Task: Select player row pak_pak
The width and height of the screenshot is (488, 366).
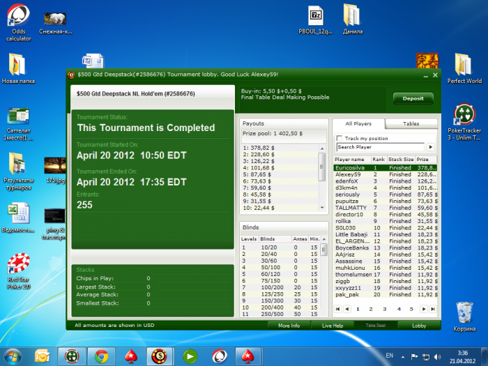Action: pos(386,294)
